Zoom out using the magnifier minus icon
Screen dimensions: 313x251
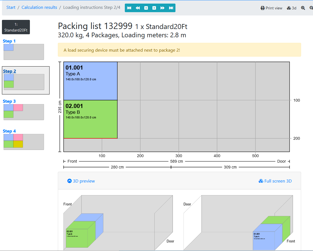click(311, 8)
